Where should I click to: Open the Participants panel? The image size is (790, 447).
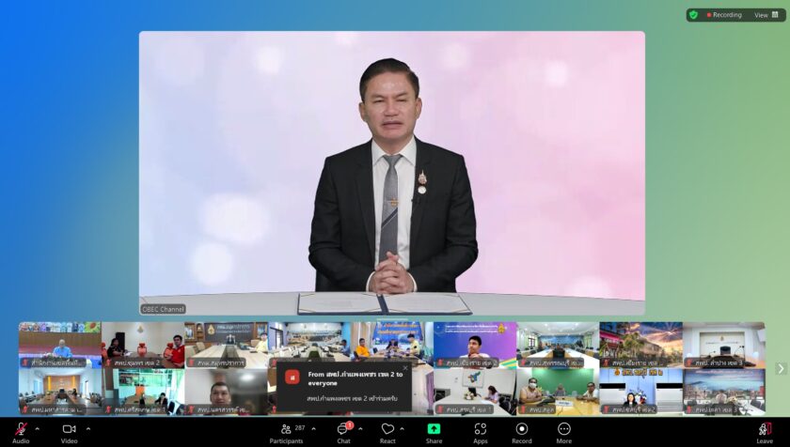point(286,430)
